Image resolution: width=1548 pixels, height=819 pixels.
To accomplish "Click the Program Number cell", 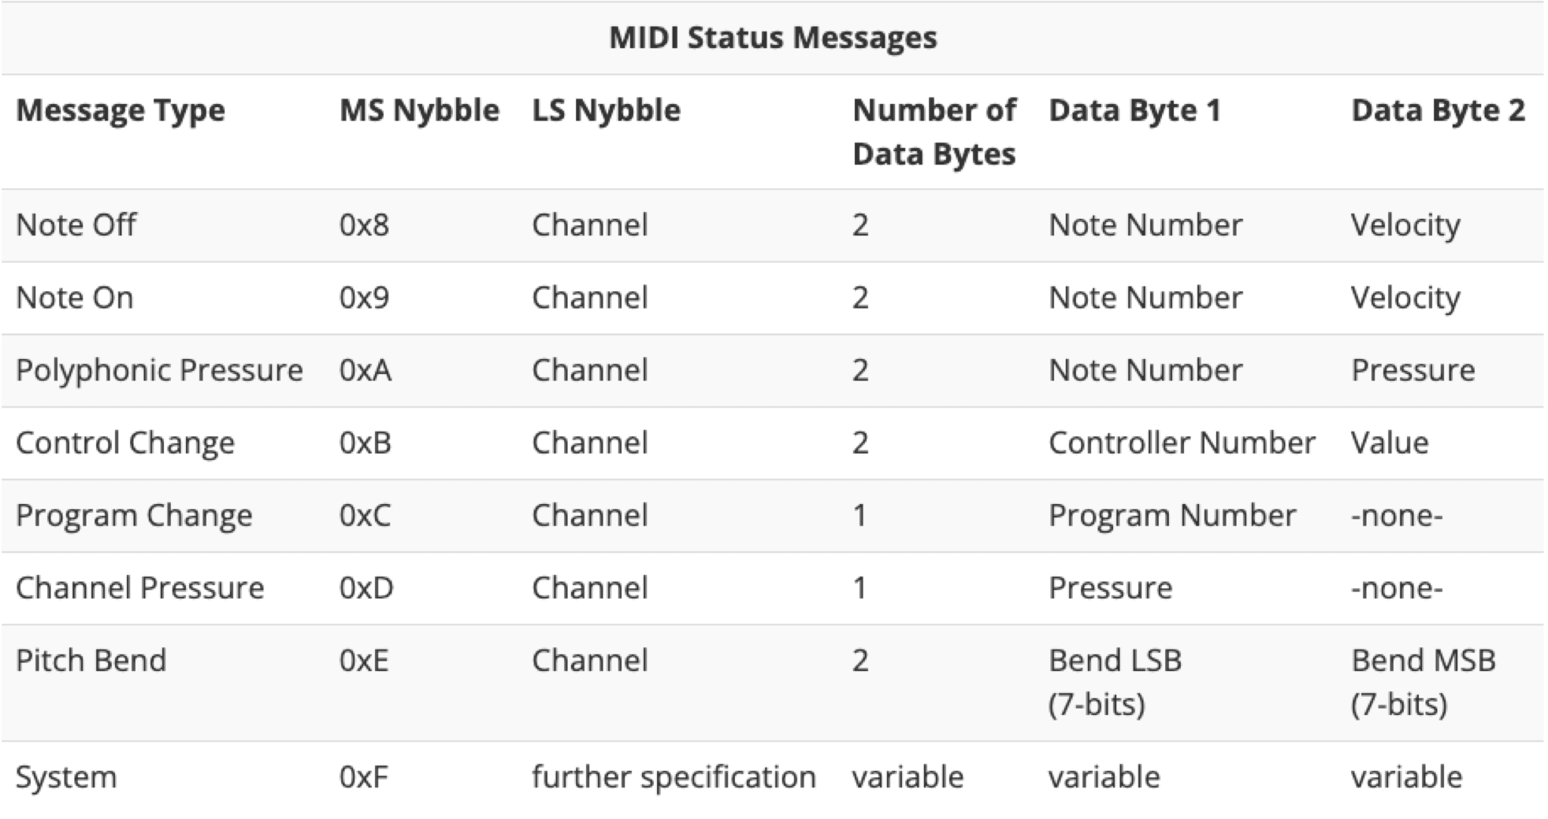I will tap(1172, 515).
